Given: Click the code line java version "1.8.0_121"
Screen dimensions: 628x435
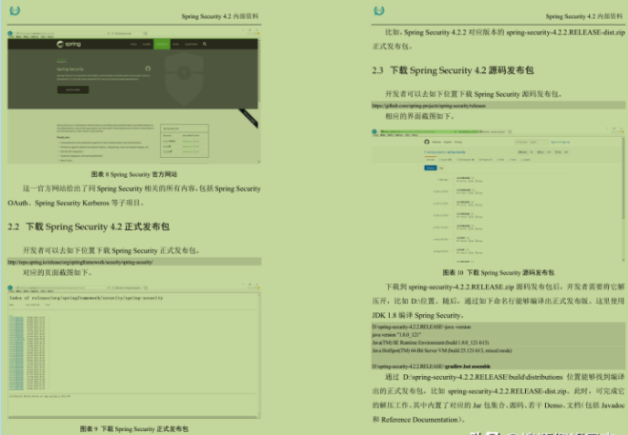Looking at the screenshot, I should coord(396,334).
